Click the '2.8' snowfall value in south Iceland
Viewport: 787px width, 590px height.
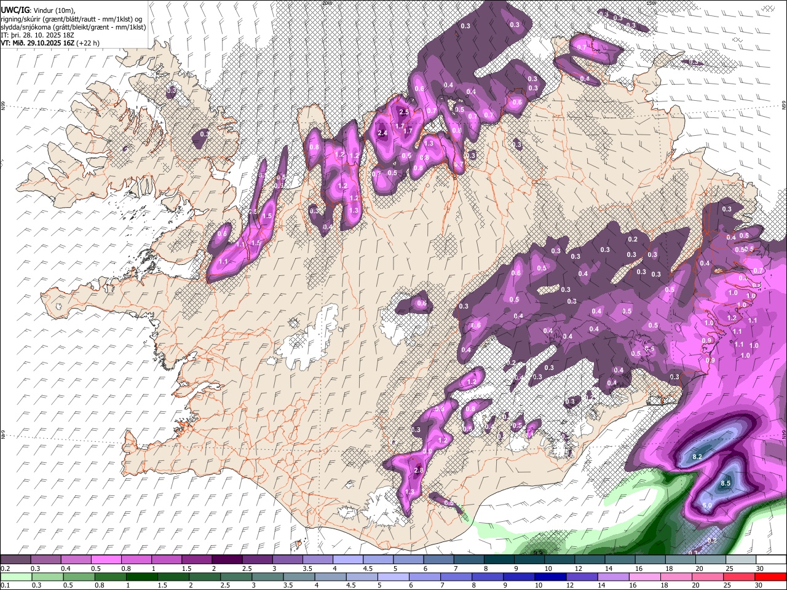click(x=419, y=470)
